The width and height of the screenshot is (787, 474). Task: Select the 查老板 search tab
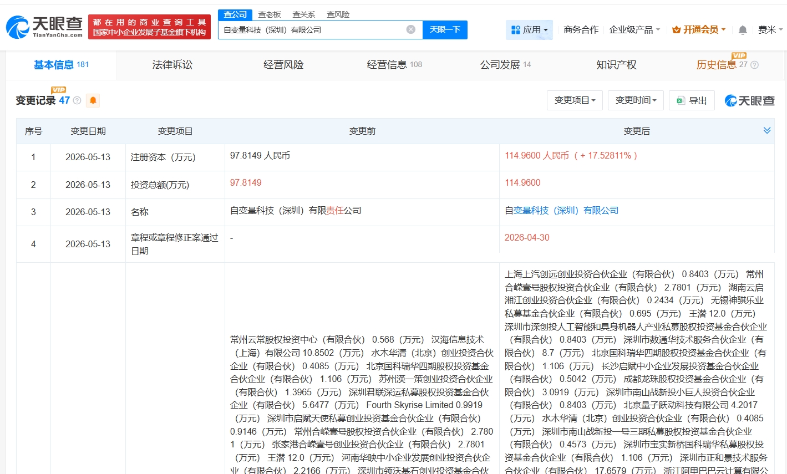pos(270,14)
